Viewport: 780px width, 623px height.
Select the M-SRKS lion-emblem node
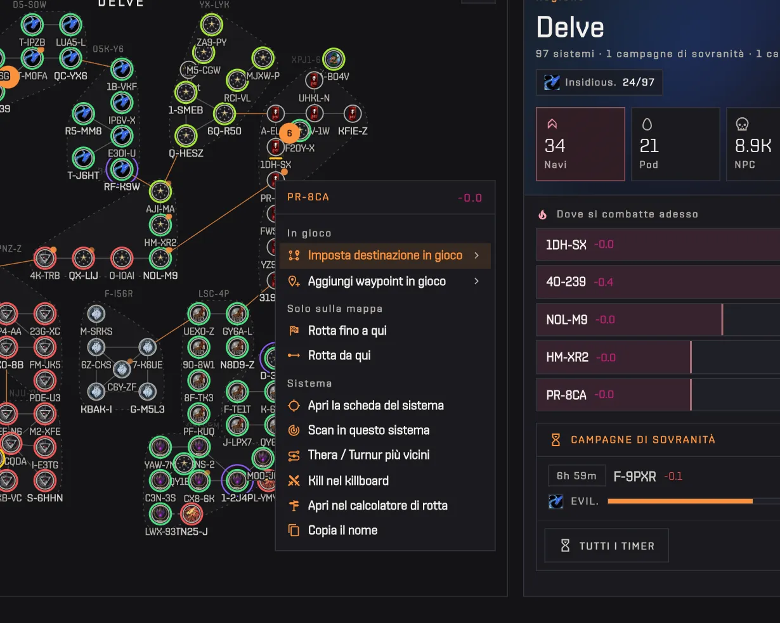96,314
